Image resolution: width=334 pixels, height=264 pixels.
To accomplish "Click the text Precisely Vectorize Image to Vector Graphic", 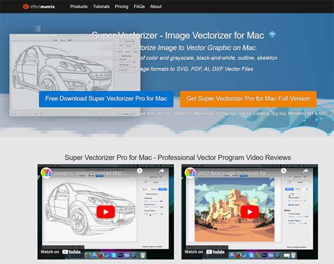I will coord(178,48).
